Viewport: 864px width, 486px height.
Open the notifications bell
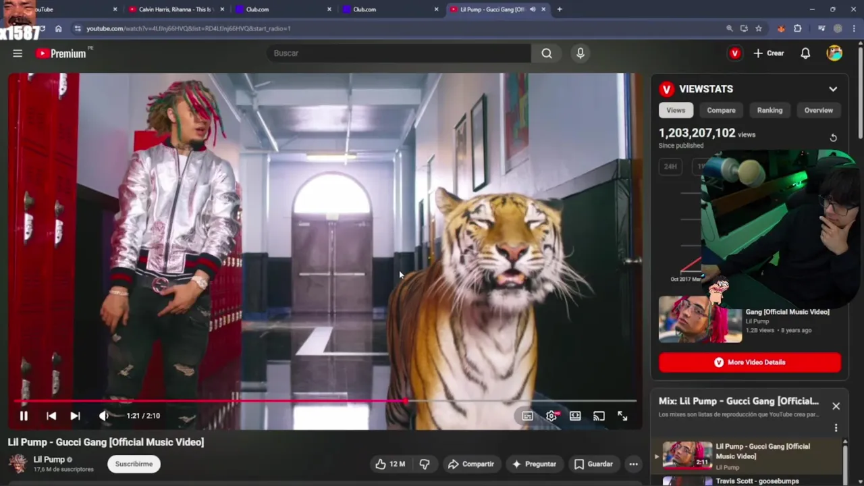click(x=805, y=53)
